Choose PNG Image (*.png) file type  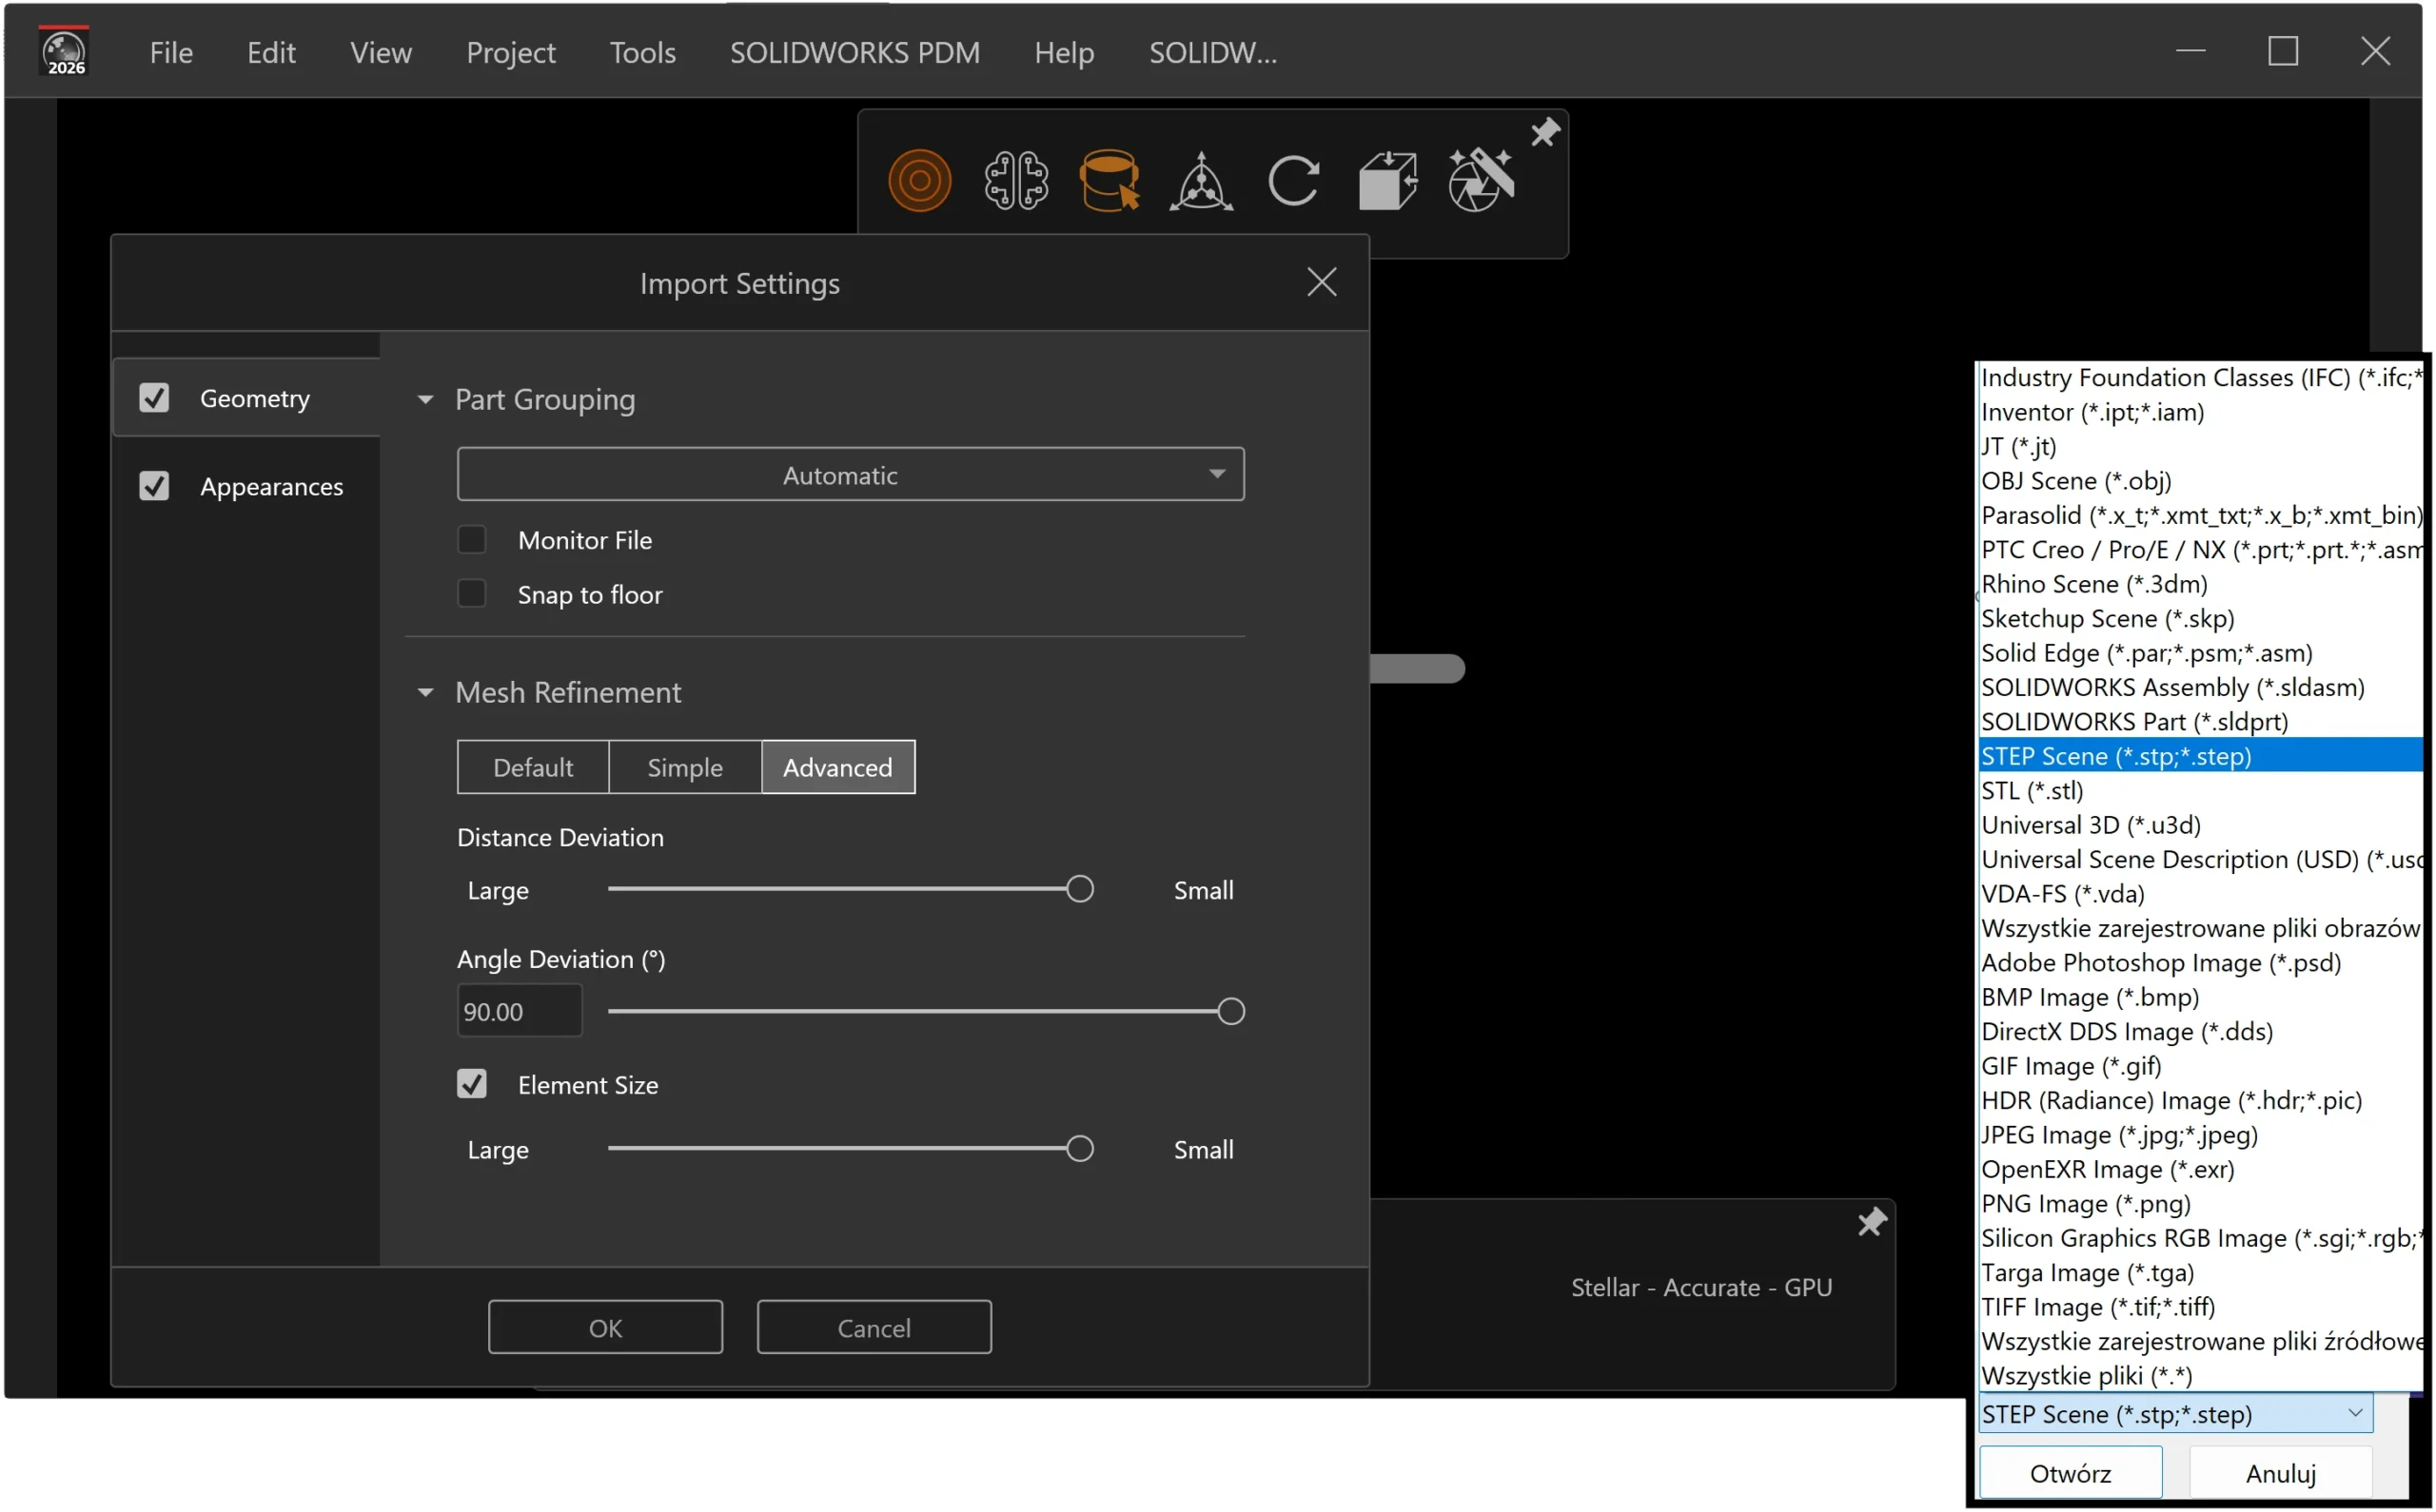point(2201,1204)
